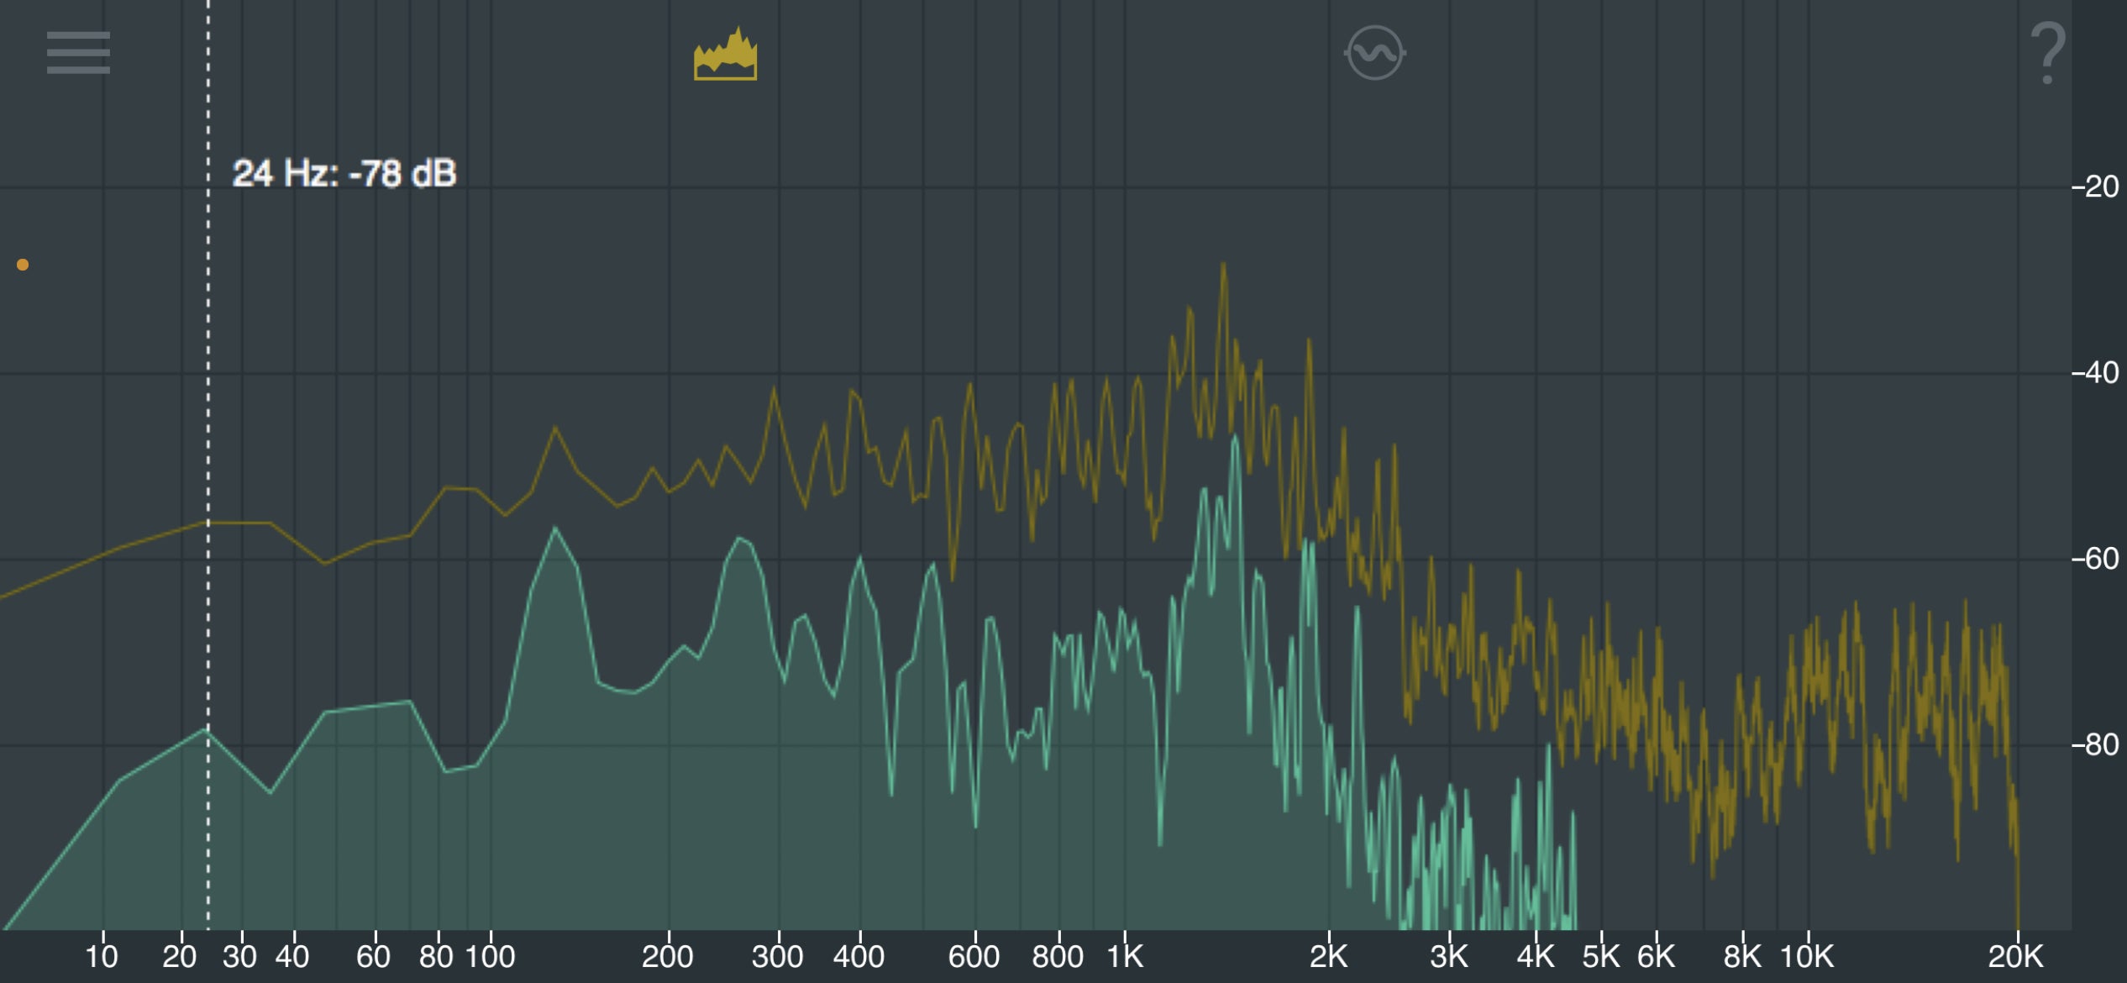
Task: Click the "24 Hz: -78 dB" readout label
Action: click(344, 174)
